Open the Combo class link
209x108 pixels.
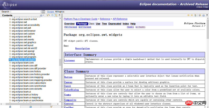coord(68,95)
